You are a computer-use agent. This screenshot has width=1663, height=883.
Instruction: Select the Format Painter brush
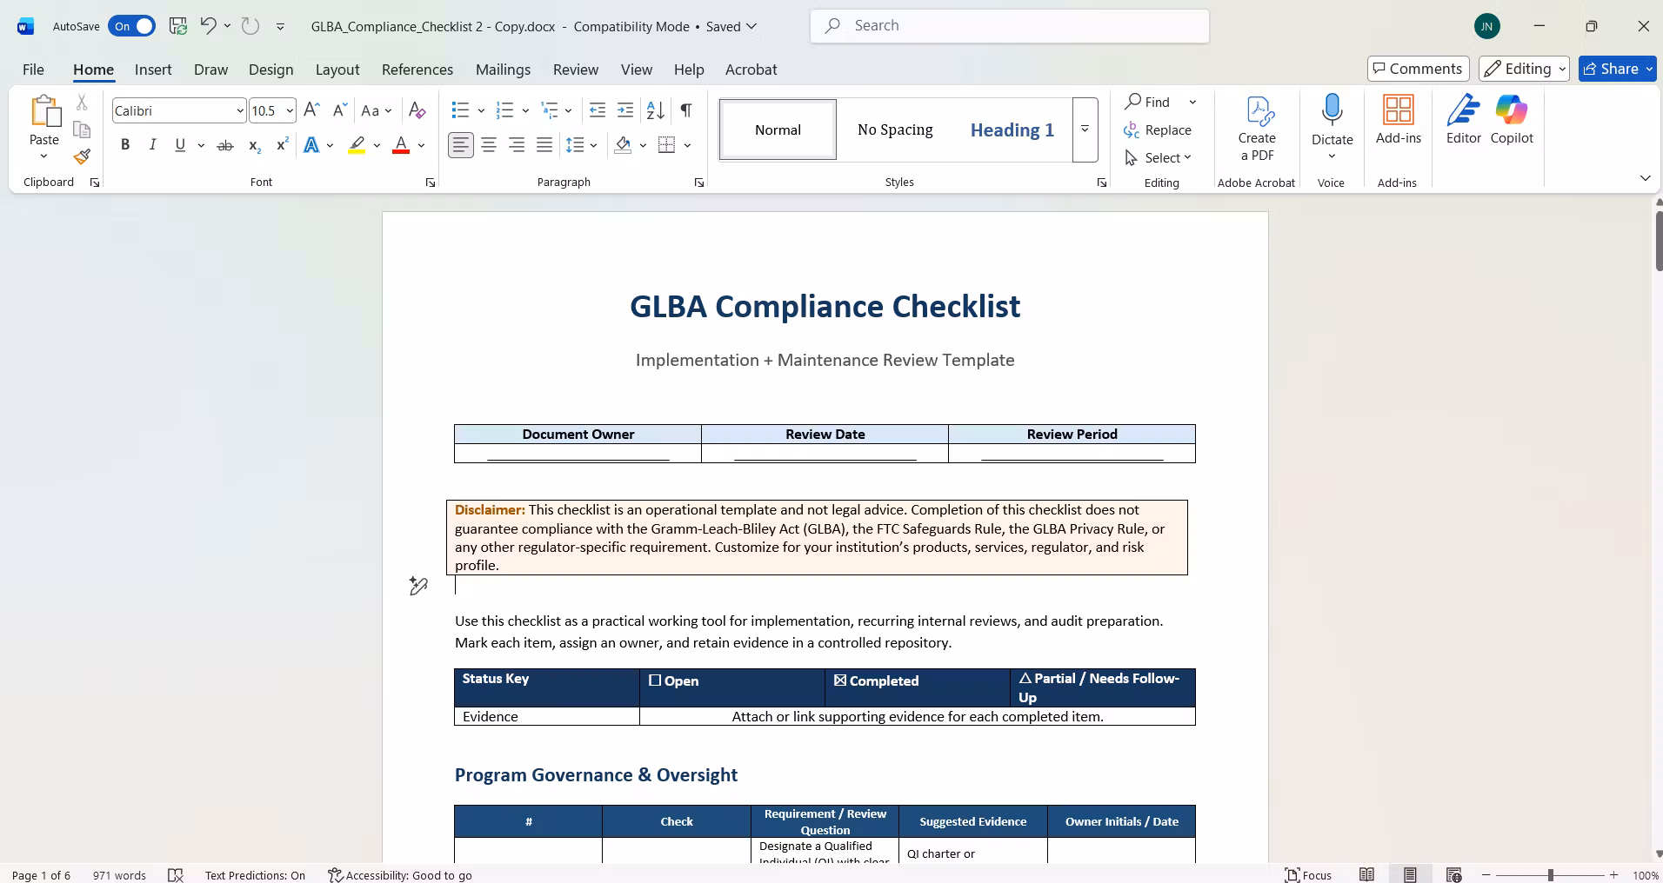coord(82,156)
